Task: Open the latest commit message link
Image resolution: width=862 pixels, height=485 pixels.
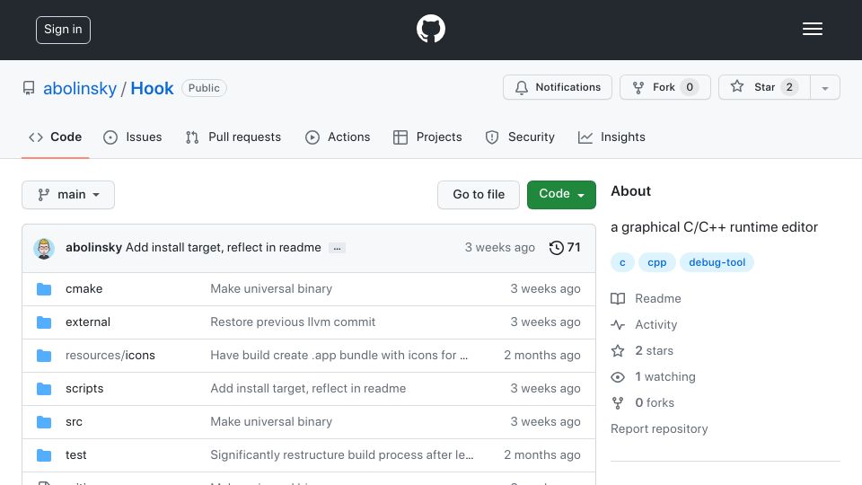Action: pos(224,248)
